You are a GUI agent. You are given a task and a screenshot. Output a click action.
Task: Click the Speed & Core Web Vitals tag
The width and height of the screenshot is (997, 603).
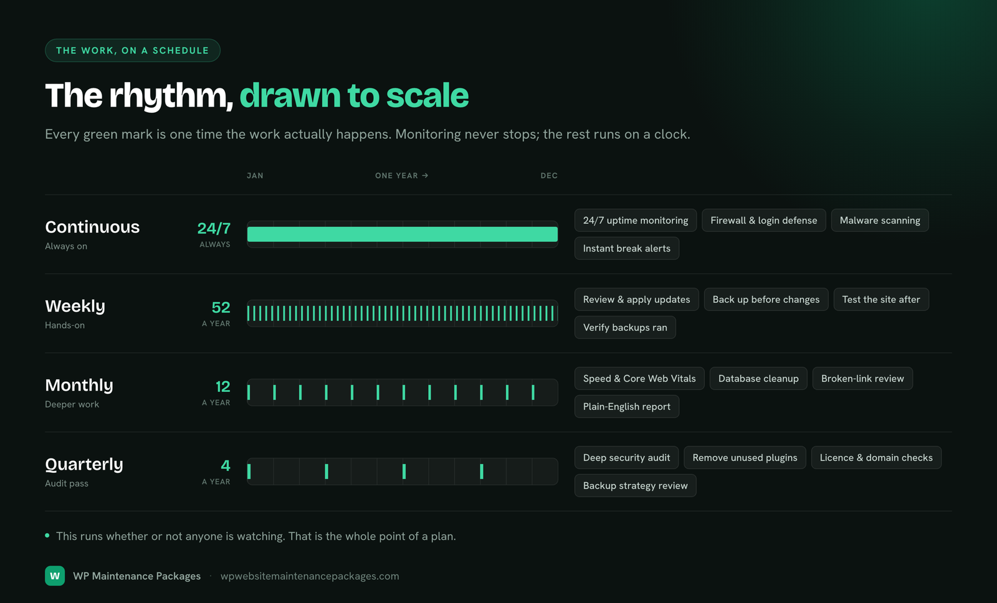pyautogui.click(x=639, y=379)
